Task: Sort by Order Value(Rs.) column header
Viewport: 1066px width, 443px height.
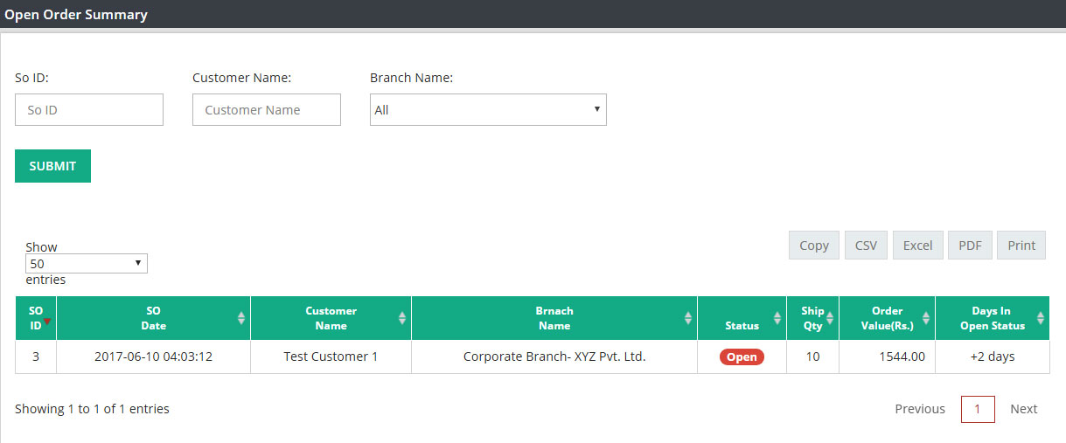Action: [x=888, y=318]
